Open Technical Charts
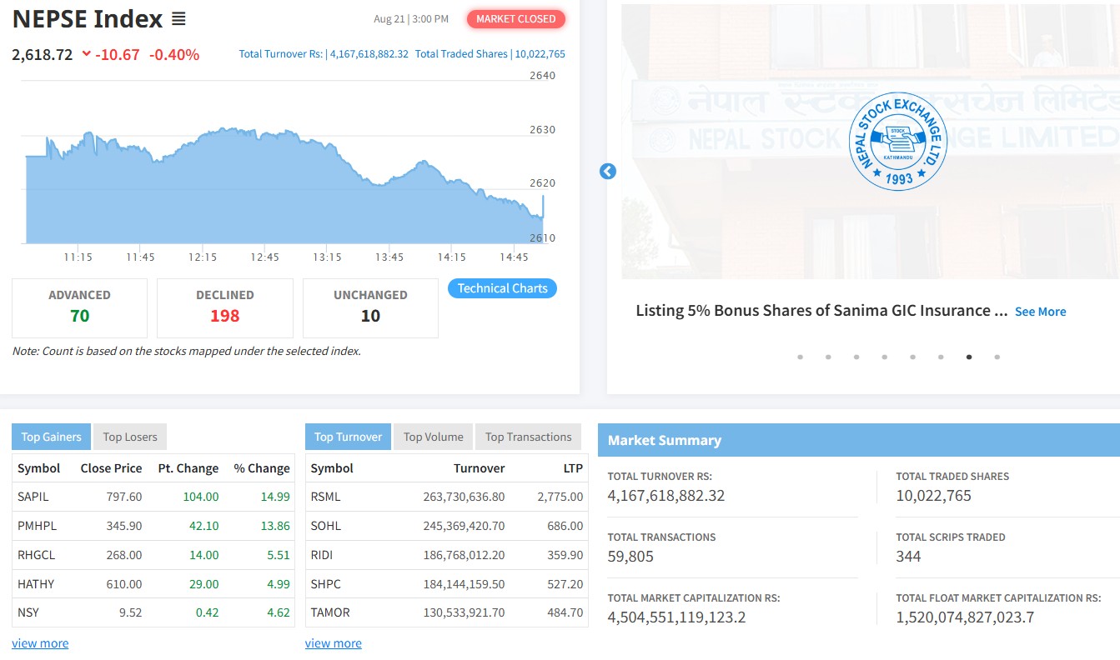1120x660 pixels. click(502, 288)
